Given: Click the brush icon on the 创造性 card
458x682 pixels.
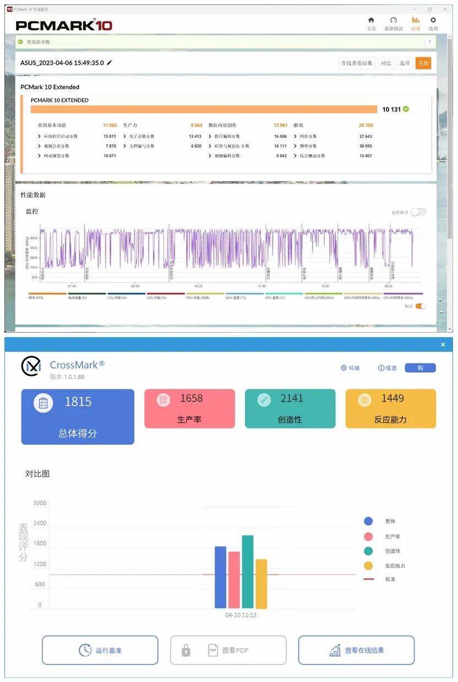Looking at the screenshot, I should click(x=264, y=400).
